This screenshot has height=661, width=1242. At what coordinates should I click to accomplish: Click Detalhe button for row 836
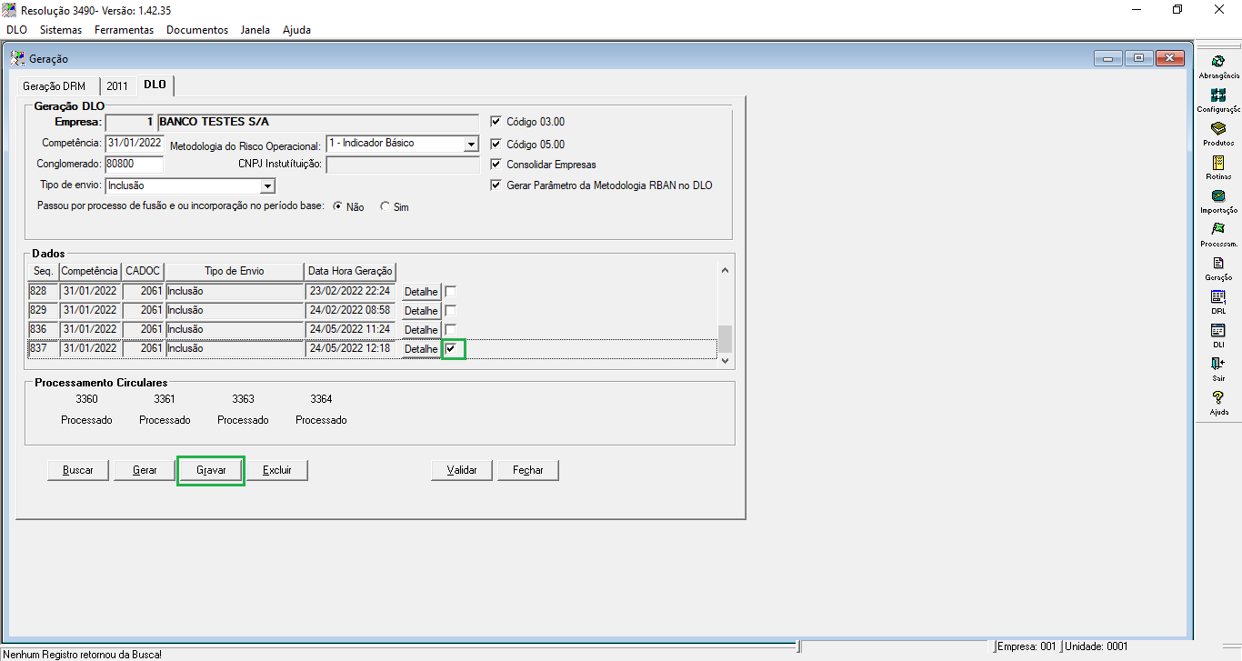click(x=421, y=329)
